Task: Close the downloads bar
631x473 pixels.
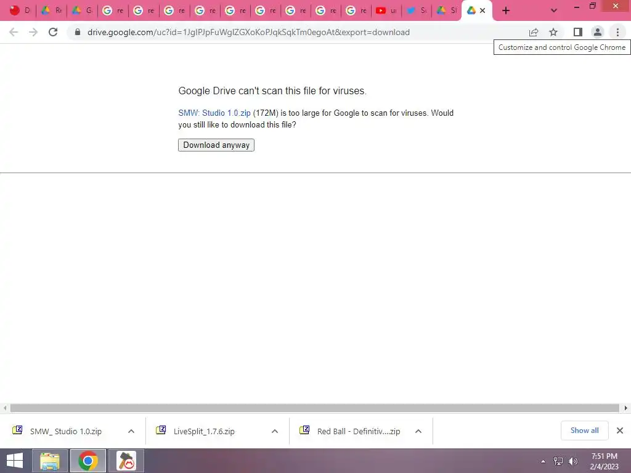Action: pos(620,431)
